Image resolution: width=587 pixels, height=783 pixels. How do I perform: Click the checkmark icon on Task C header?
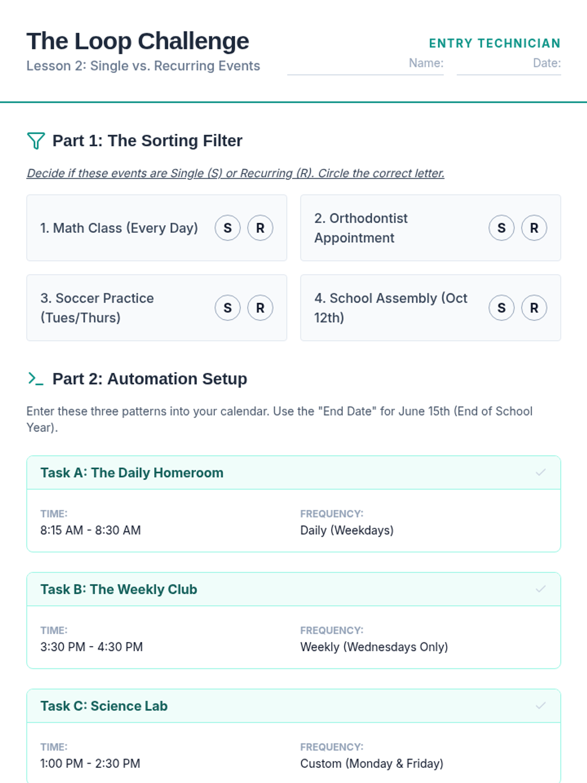pyautogui.click(x=541, y=706)
